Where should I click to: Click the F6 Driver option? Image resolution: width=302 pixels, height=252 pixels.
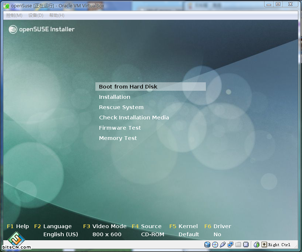[218, 226]
